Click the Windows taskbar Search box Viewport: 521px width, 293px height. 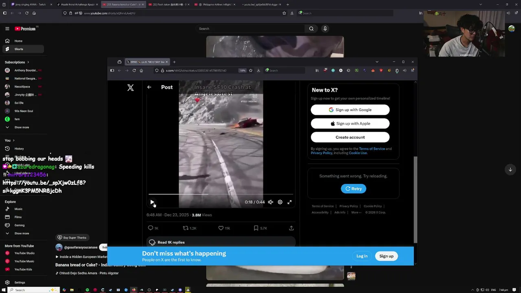(x=34, y=290)
